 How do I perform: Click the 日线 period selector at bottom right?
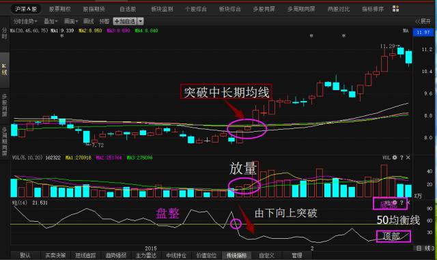click(425, 248)
